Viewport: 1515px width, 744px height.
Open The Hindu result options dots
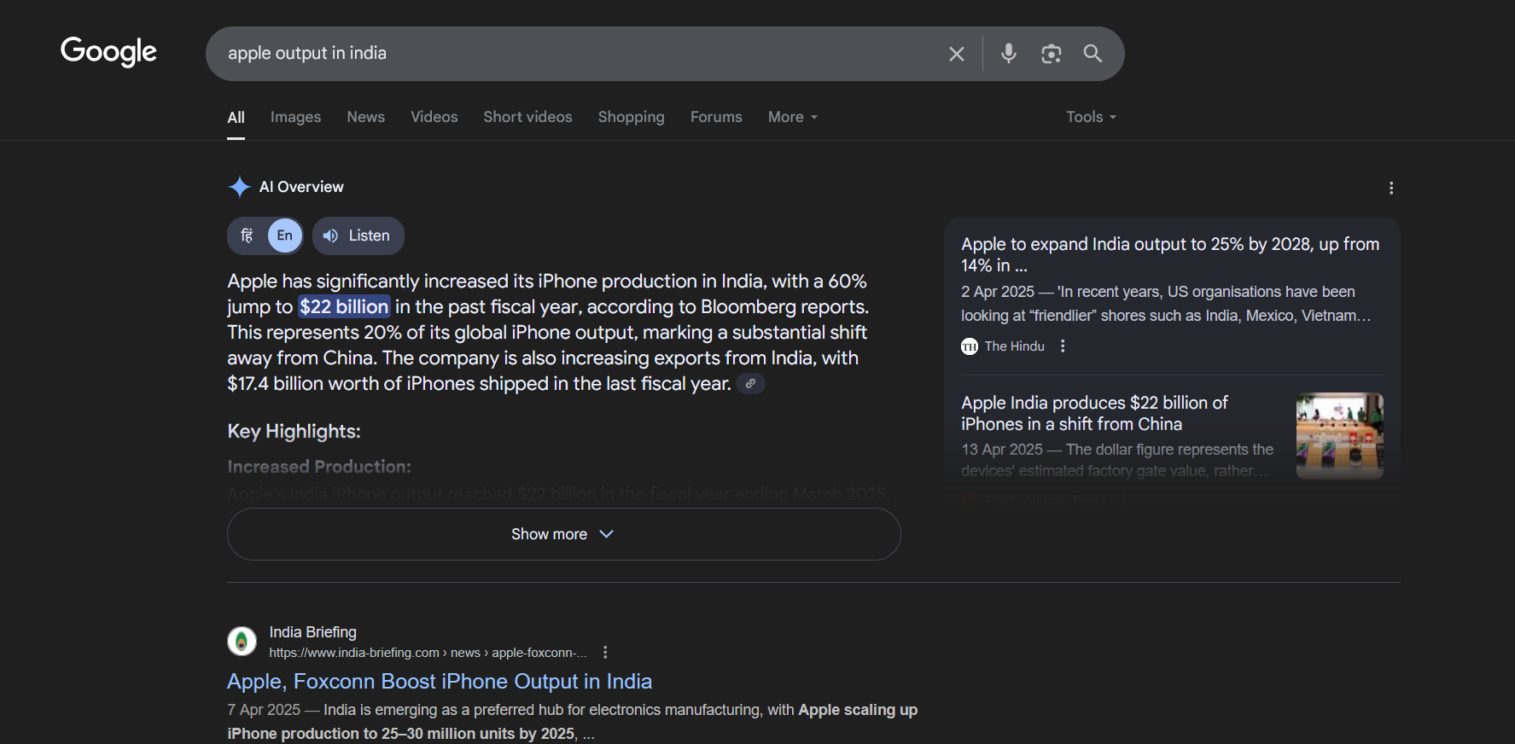(1063, 346)
